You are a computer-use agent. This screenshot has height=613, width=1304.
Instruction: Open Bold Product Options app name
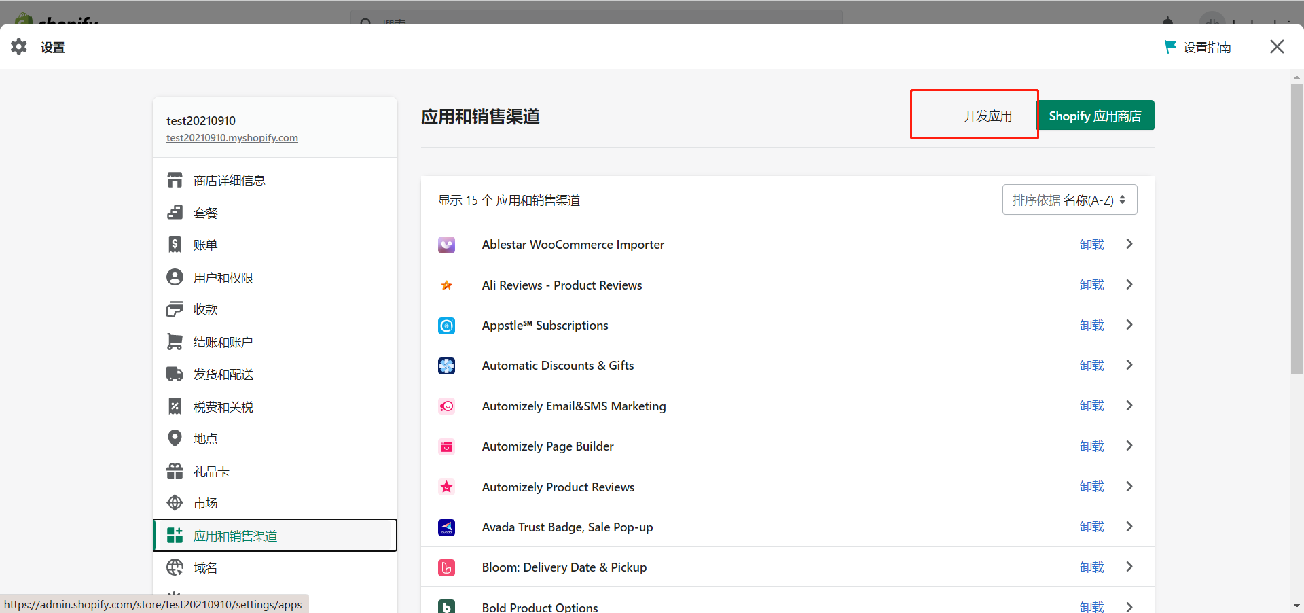540,607
